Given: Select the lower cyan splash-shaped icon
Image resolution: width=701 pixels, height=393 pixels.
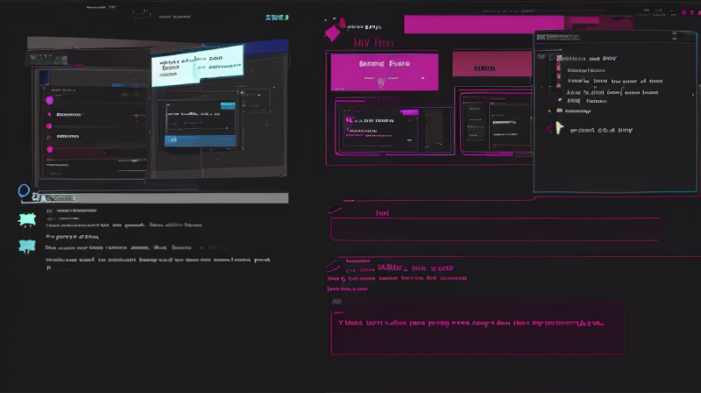Looking at the screenshot, I should pyautogui.click(x=27, y=247).
